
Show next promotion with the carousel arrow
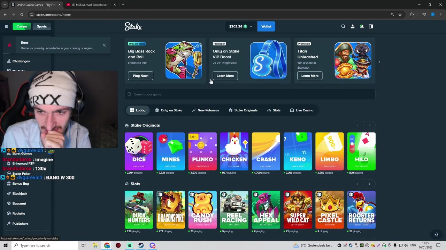(379, 62)
